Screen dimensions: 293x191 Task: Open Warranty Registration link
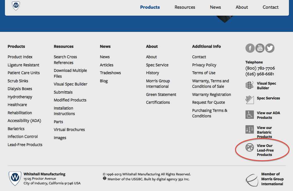(x=212, y=94)
